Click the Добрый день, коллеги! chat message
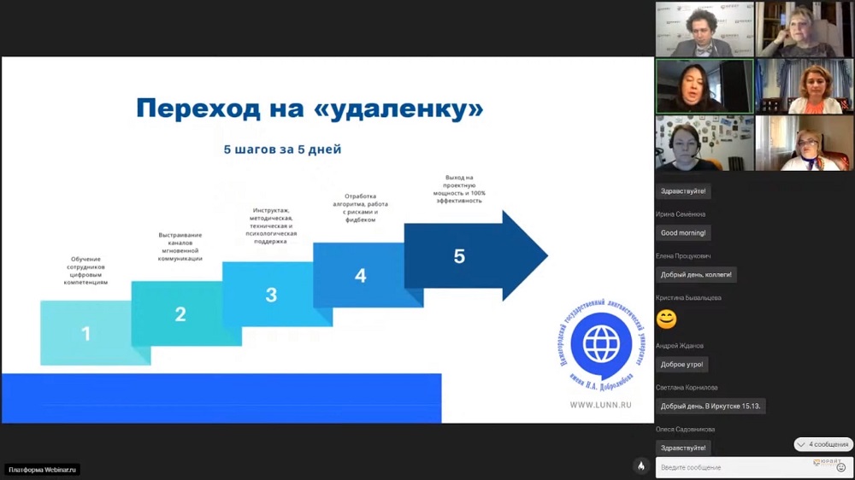The width and height of the screenshot is (855, 480). tap(696, 275)
